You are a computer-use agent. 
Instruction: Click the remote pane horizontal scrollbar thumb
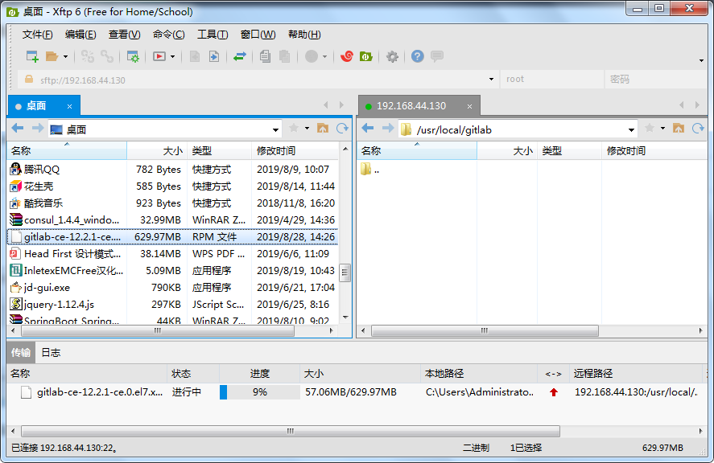485,330
